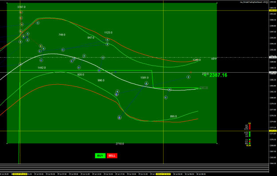Select the WPP pivot line label

click(214, 59)
